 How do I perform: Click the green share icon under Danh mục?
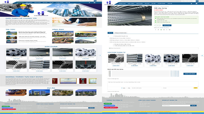pyautogui.click(x=161, y=30)
